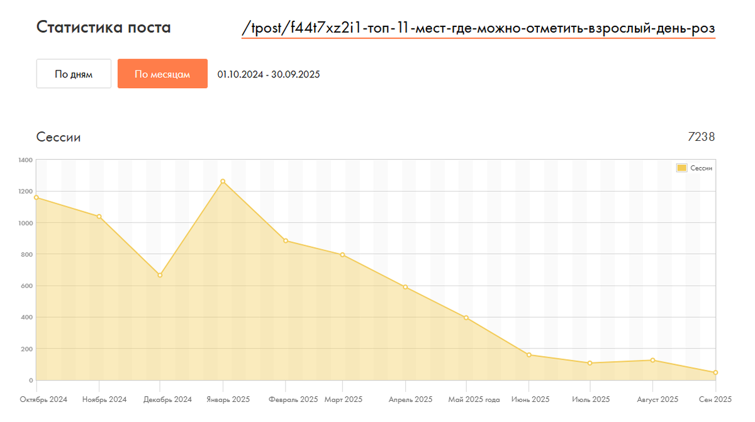Click the Июль 2025 data point

click(x=590, y=363)
